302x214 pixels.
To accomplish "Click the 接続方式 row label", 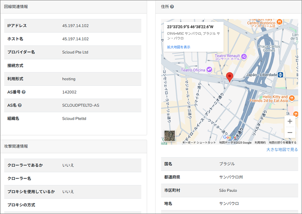I will coord(15,66).
